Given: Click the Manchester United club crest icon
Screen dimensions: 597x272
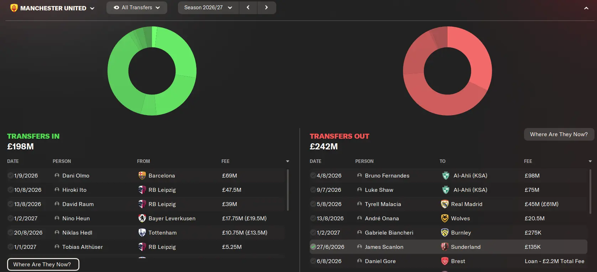Looking at the screenshot, I should tap(14, 8).
